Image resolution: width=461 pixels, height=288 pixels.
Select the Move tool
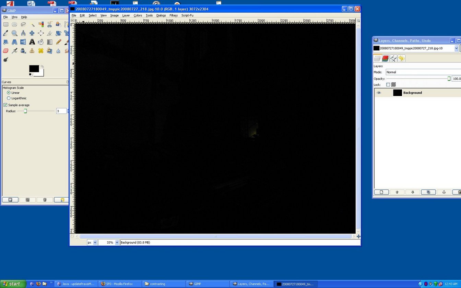tap(32, 33)
